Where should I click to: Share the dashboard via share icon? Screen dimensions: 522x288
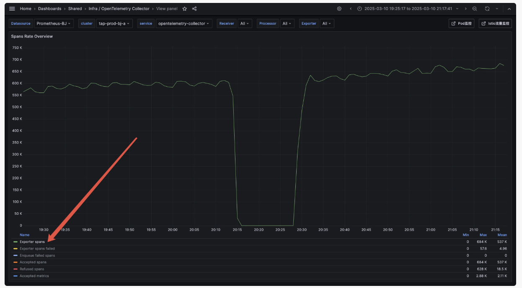click(194, 9)
